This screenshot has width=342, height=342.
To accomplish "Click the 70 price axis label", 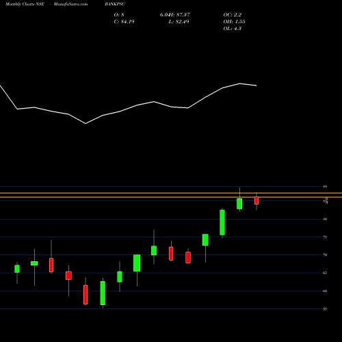I will [x=325, y=255].
